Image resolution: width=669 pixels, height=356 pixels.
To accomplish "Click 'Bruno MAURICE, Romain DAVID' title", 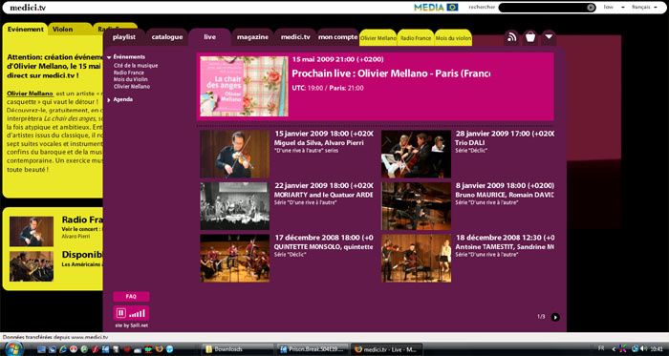I will [505, 195].
